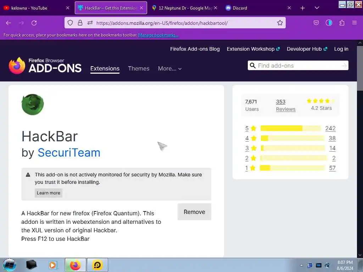Open the 353 Reviews link
The image size is (363, 272).
(x=286, y=106)
